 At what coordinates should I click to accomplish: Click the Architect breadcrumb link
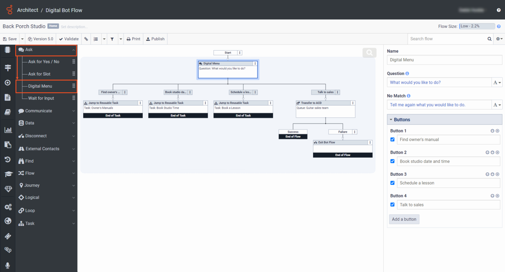pos(28,10)
